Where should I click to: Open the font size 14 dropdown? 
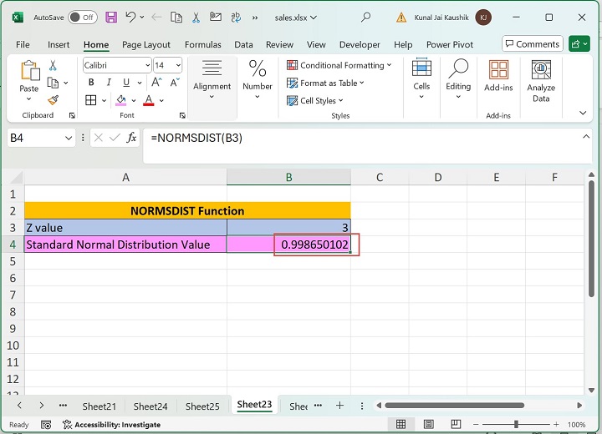[178, 66]
